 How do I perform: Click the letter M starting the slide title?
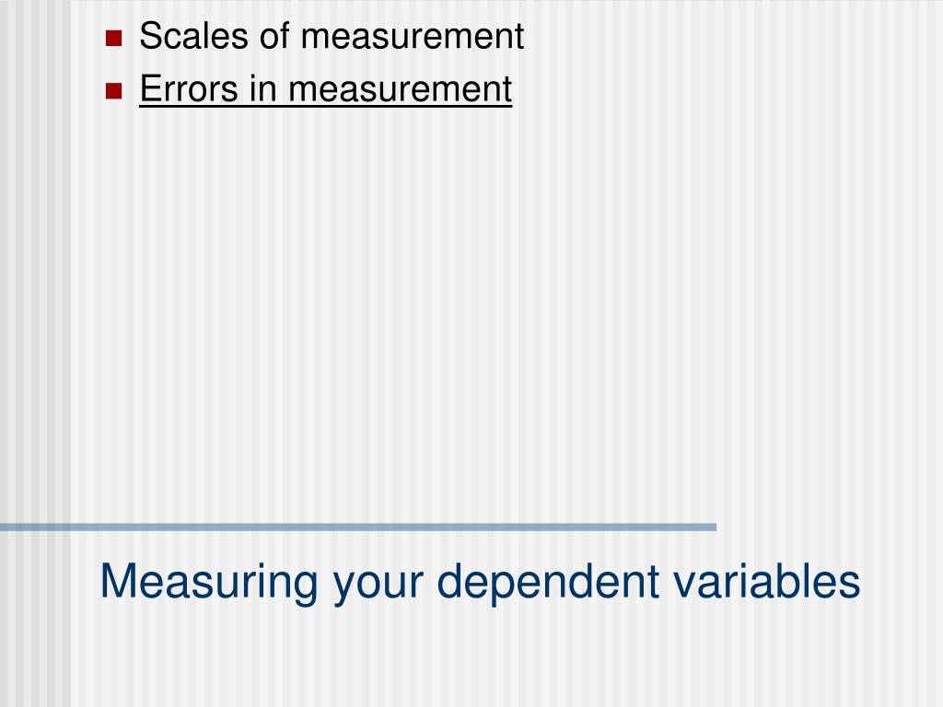[x=116, y=581]
